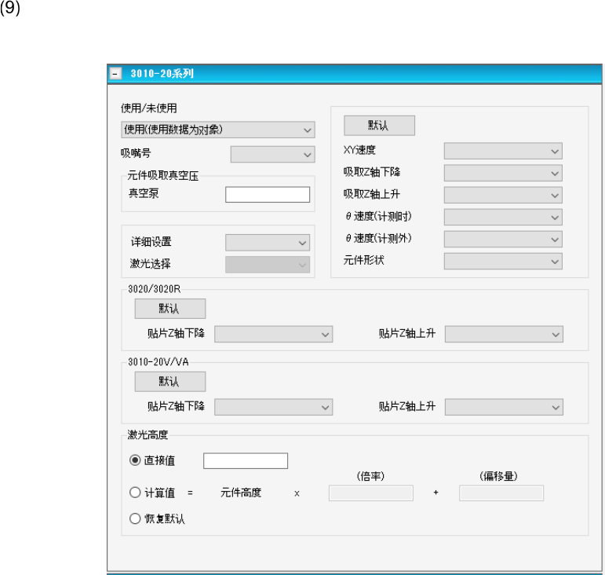
Task: Open the θ速度(计测时) dropdown
Action: [503, 217]
